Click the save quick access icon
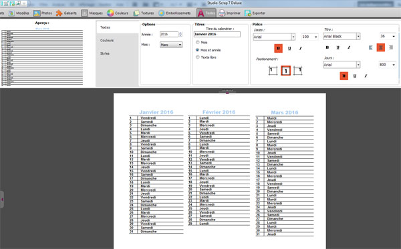 coord(12,3)
